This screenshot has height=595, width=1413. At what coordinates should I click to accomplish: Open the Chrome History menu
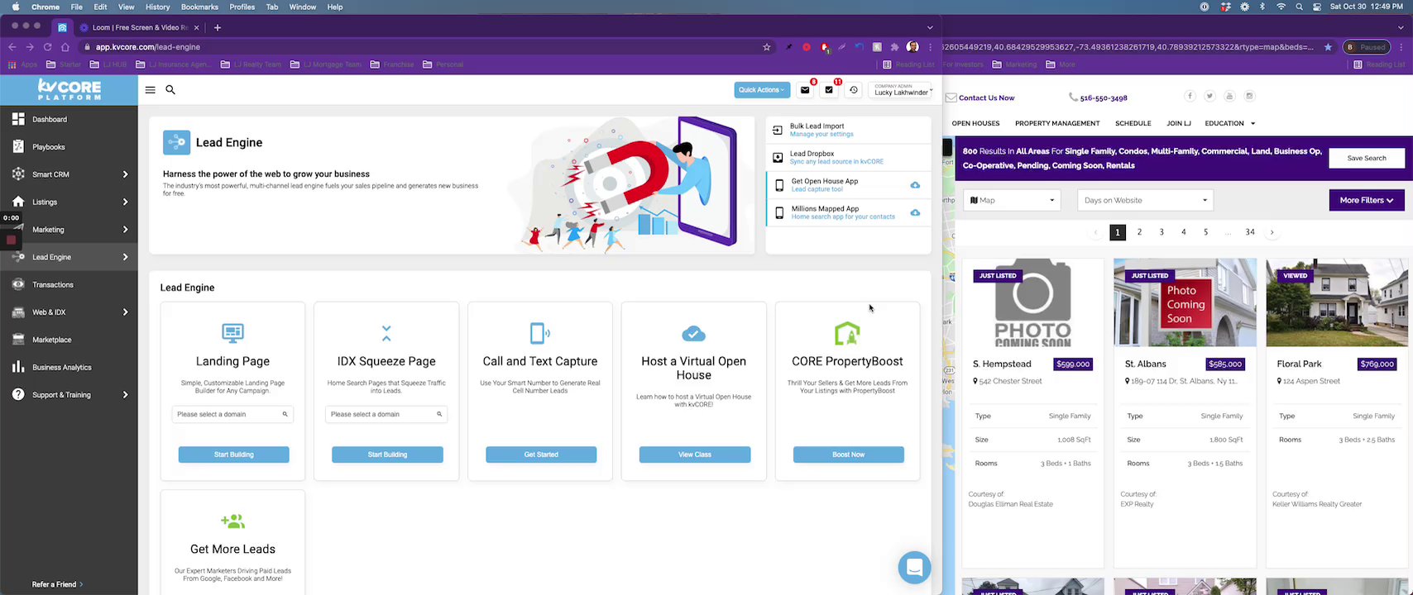pos(157,7)
